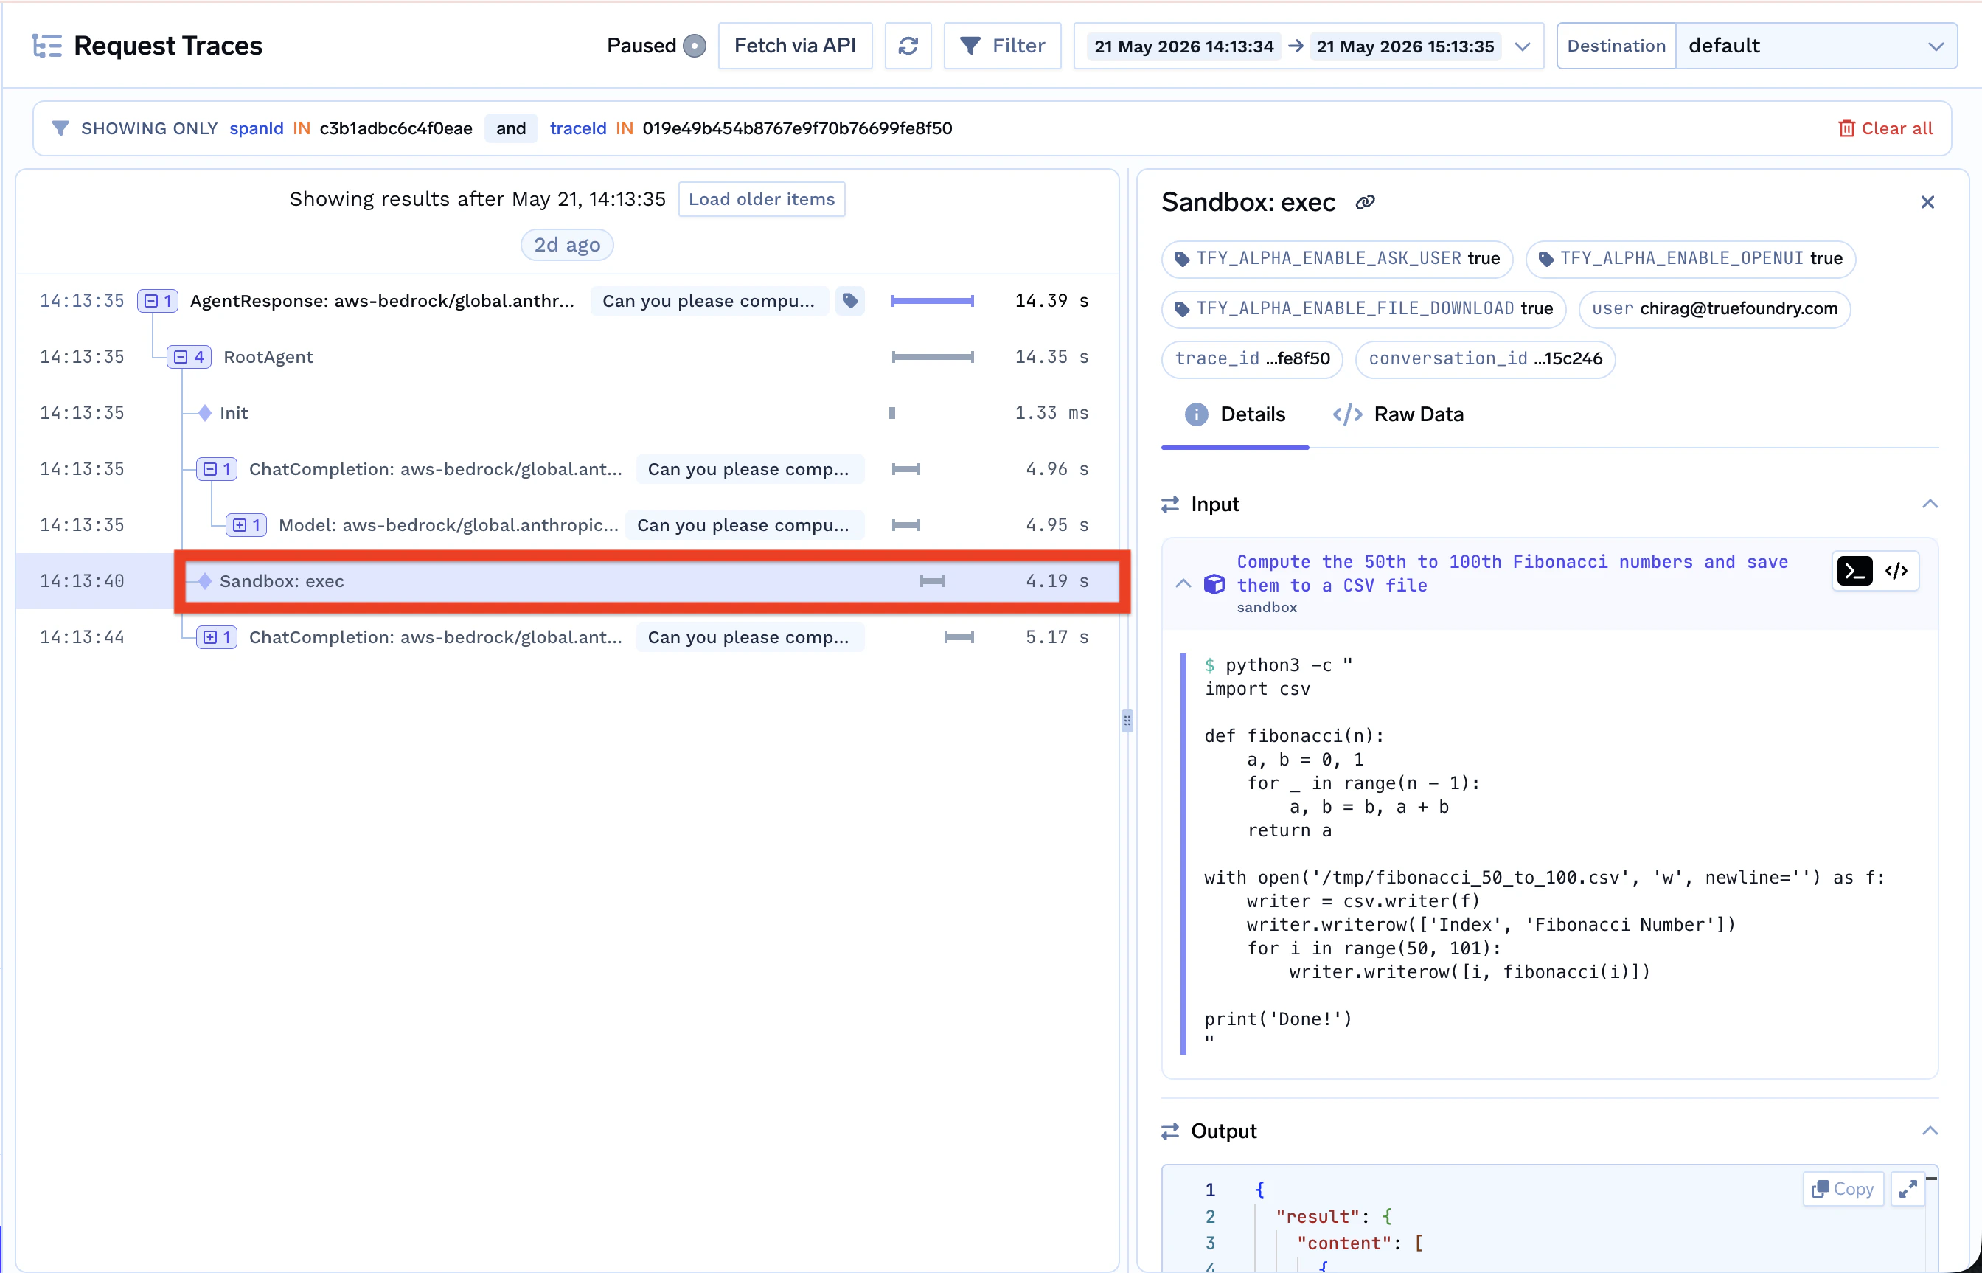1982x1273 pixels.
Task: Click the Fetch via API button
Action: click(x=795, y=46)
